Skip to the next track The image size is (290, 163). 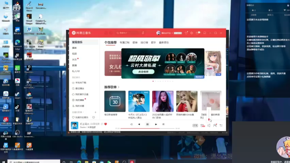[x=156, y=124]
